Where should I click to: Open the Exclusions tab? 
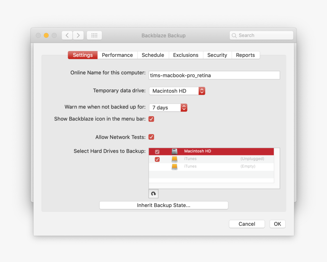[x=186, y=55]
